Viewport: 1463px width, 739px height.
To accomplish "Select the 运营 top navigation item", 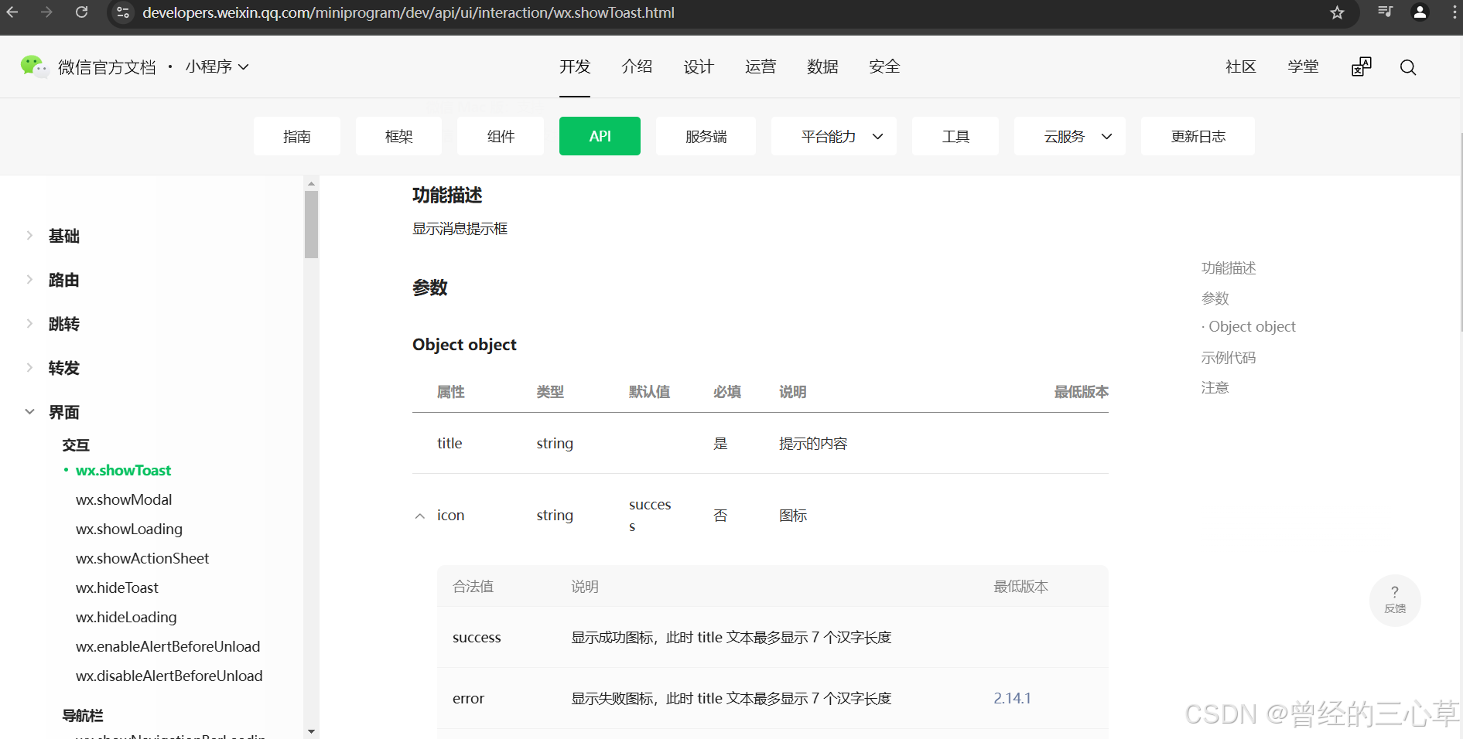I will (x=761, y=66).
